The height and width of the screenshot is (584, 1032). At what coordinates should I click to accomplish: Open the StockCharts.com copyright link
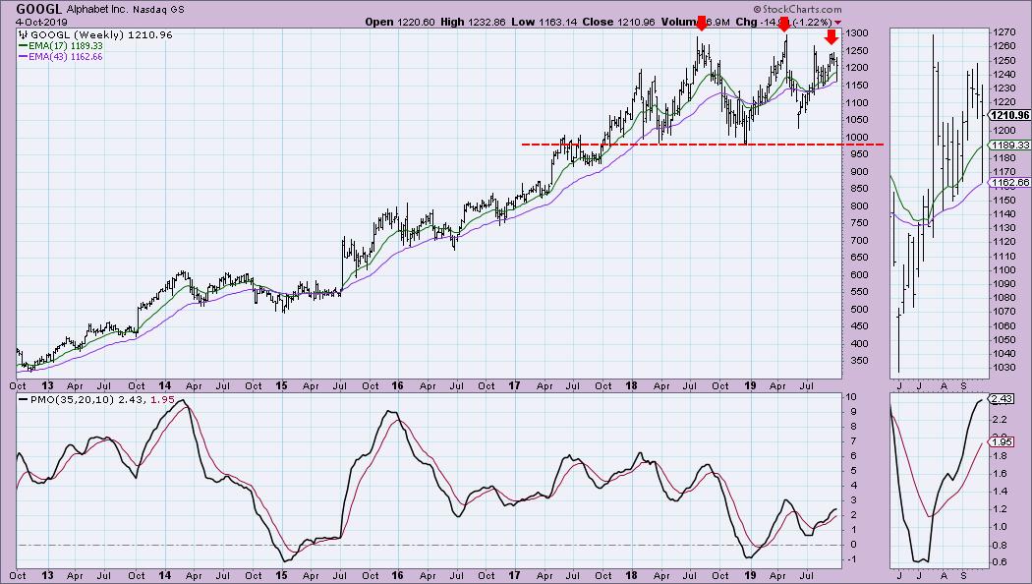pyautogui.click(x=797, y=9)
